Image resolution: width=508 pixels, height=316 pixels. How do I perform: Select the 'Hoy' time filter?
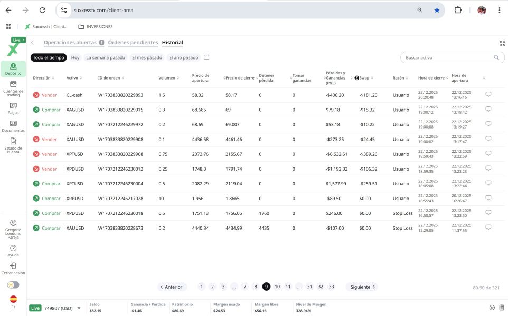(x=75, y=57)
